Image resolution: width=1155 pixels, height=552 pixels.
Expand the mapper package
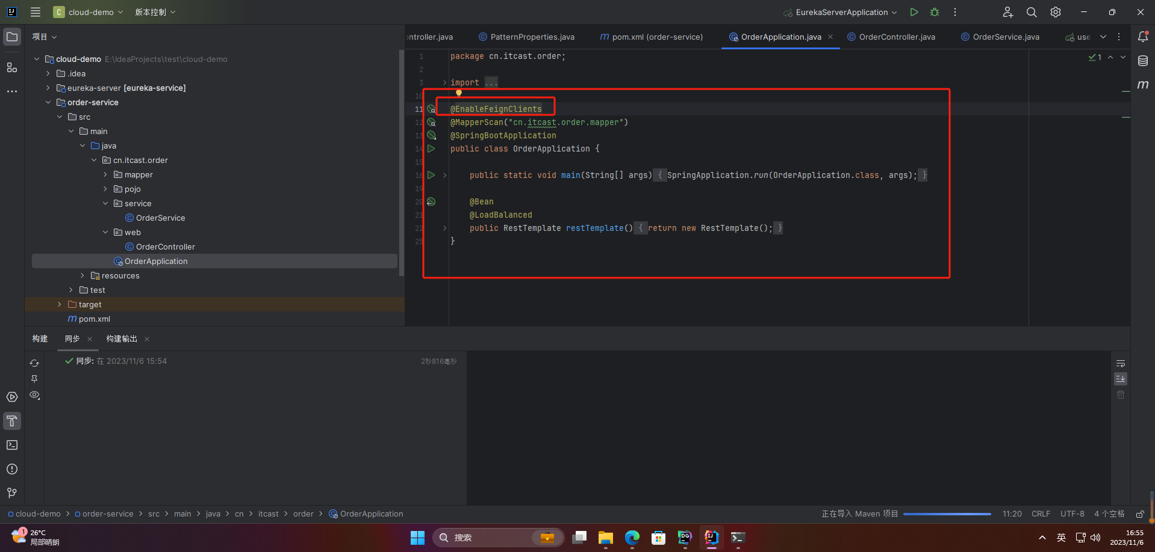tap(105, 174)
